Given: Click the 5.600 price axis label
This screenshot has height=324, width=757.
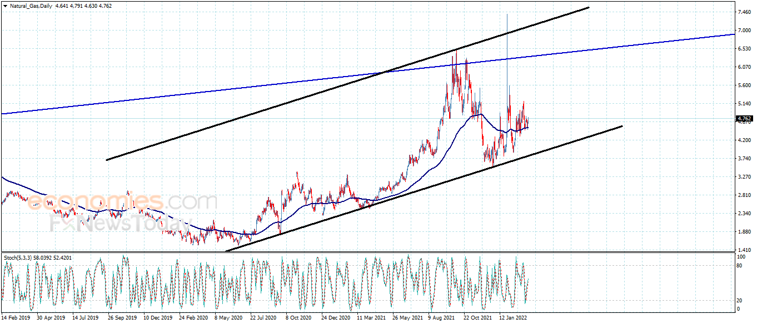Looking at the screenshot, I should [x=744, y=85].
